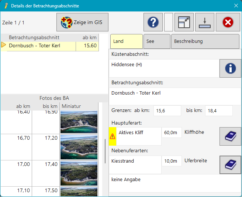This screenshot has width=242, height=197.
Task: Open Küstenabschnitt info with the blue i icon
Action: click(x=230, y=68)
